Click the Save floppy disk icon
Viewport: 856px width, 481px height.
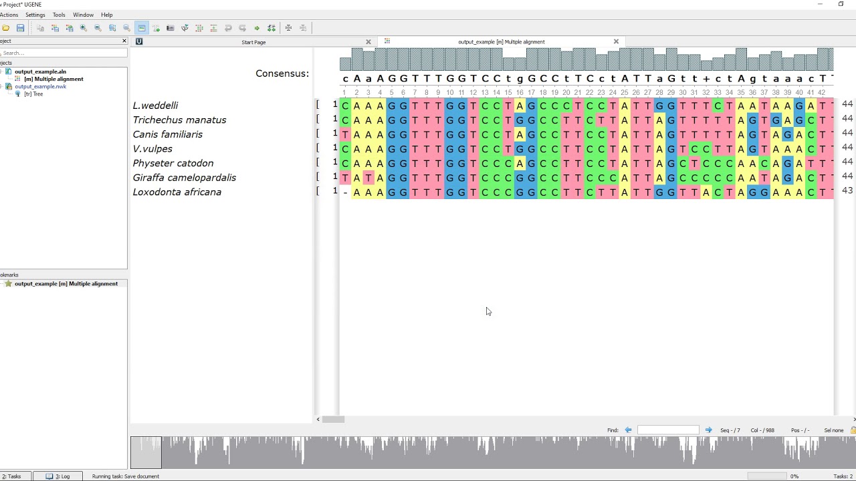pyautogui.click(x=21, y=28)
